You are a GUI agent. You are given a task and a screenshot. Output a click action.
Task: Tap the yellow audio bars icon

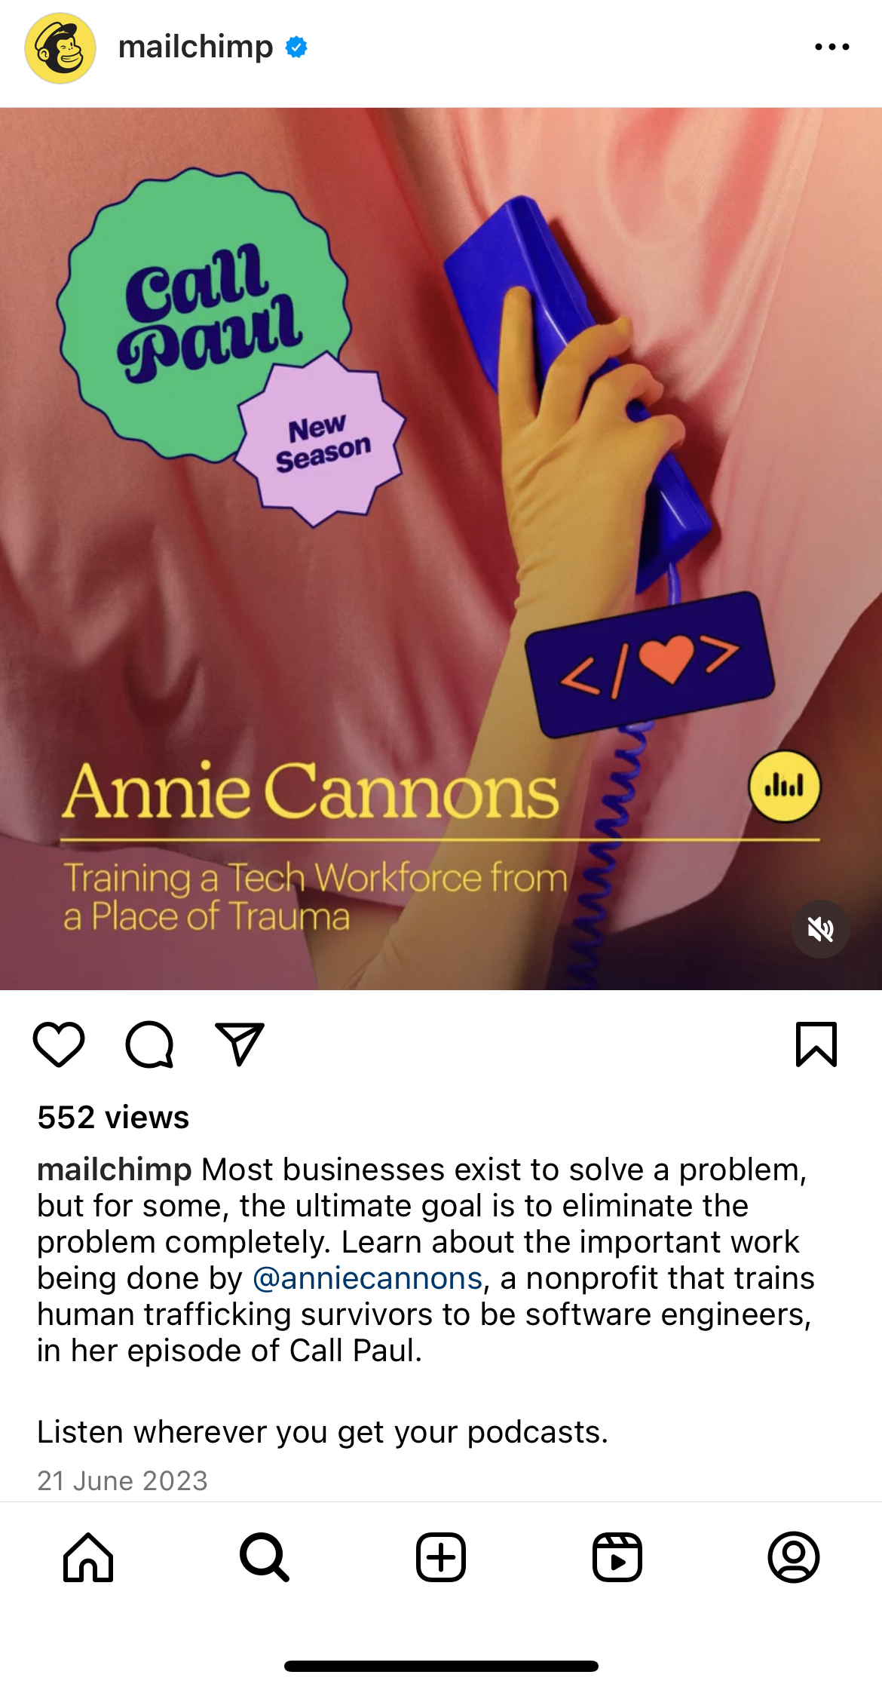click(785, 787)
